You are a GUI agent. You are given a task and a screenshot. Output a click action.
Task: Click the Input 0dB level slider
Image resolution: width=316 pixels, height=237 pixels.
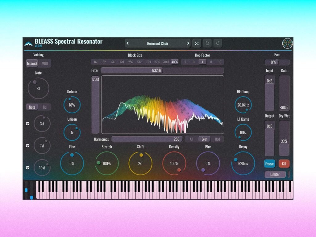click(x=269, y=93)
